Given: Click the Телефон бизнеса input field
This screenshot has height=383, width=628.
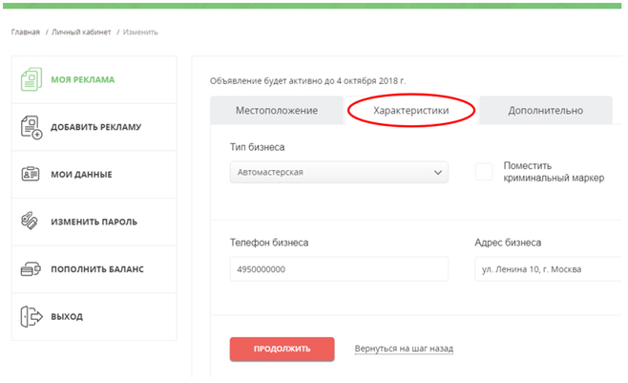Looking at the screenshot, I should (x=339, y=269).
